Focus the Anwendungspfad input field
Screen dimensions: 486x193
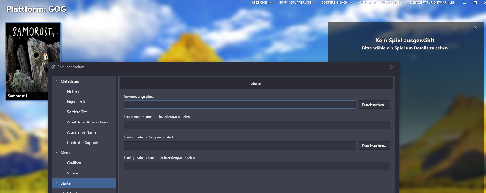tap(240, 105)
